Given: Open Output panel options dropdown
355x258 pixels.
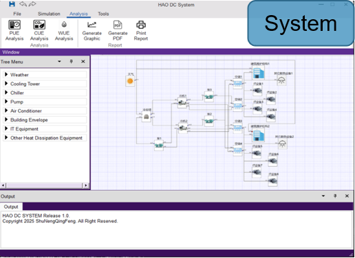Looking at the screenshot, I should (323, 196).
